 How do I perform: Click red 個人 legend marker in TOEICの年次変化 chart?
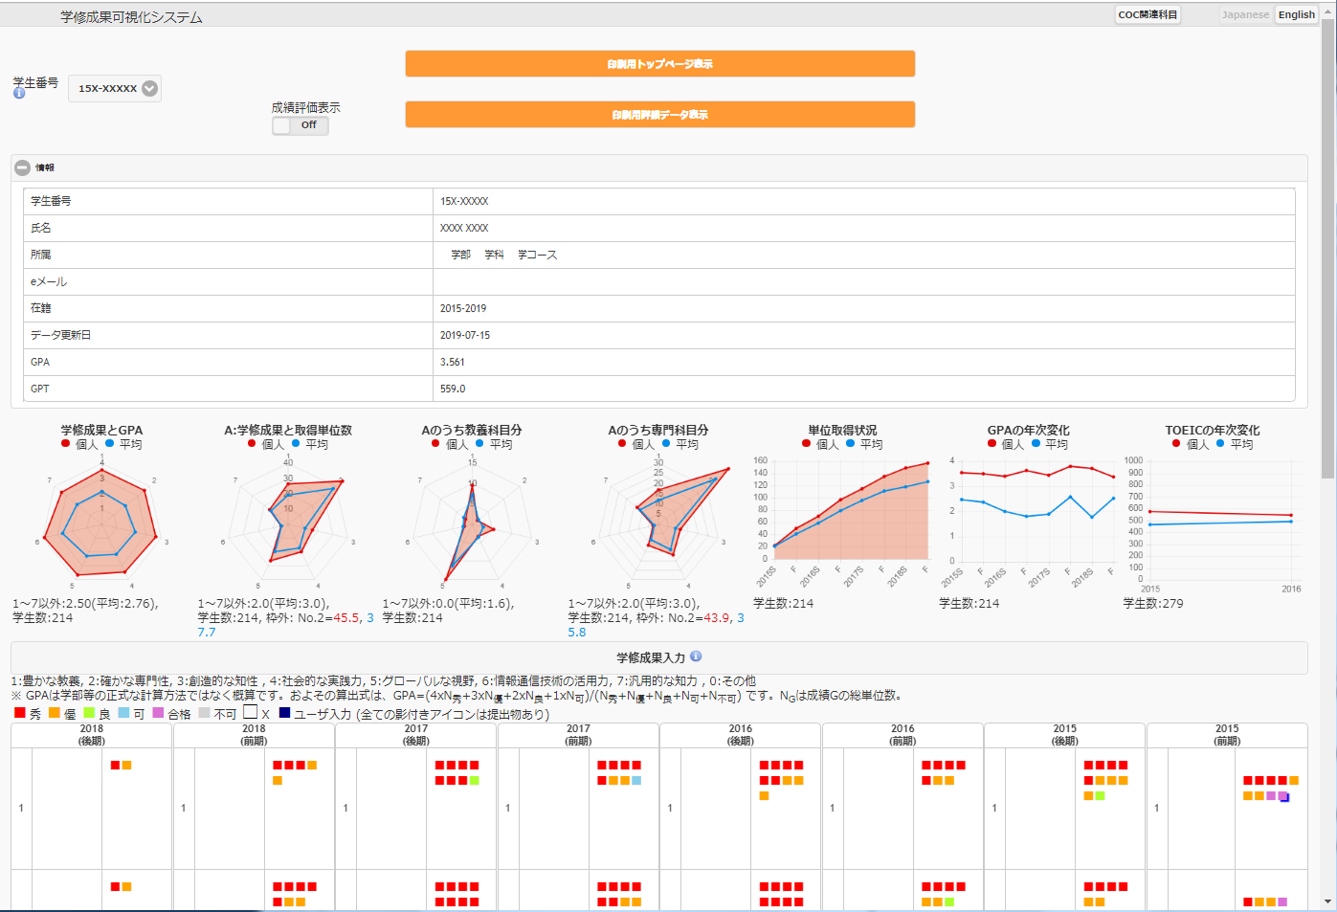click(x=1176, y=444)
